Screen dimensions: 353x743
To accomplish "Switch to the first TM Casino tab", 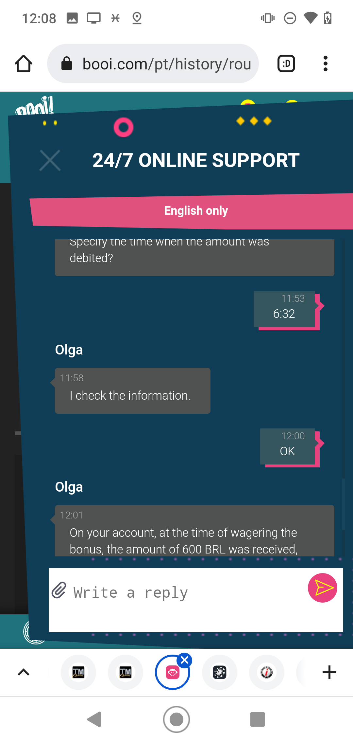I will [78, 672].
